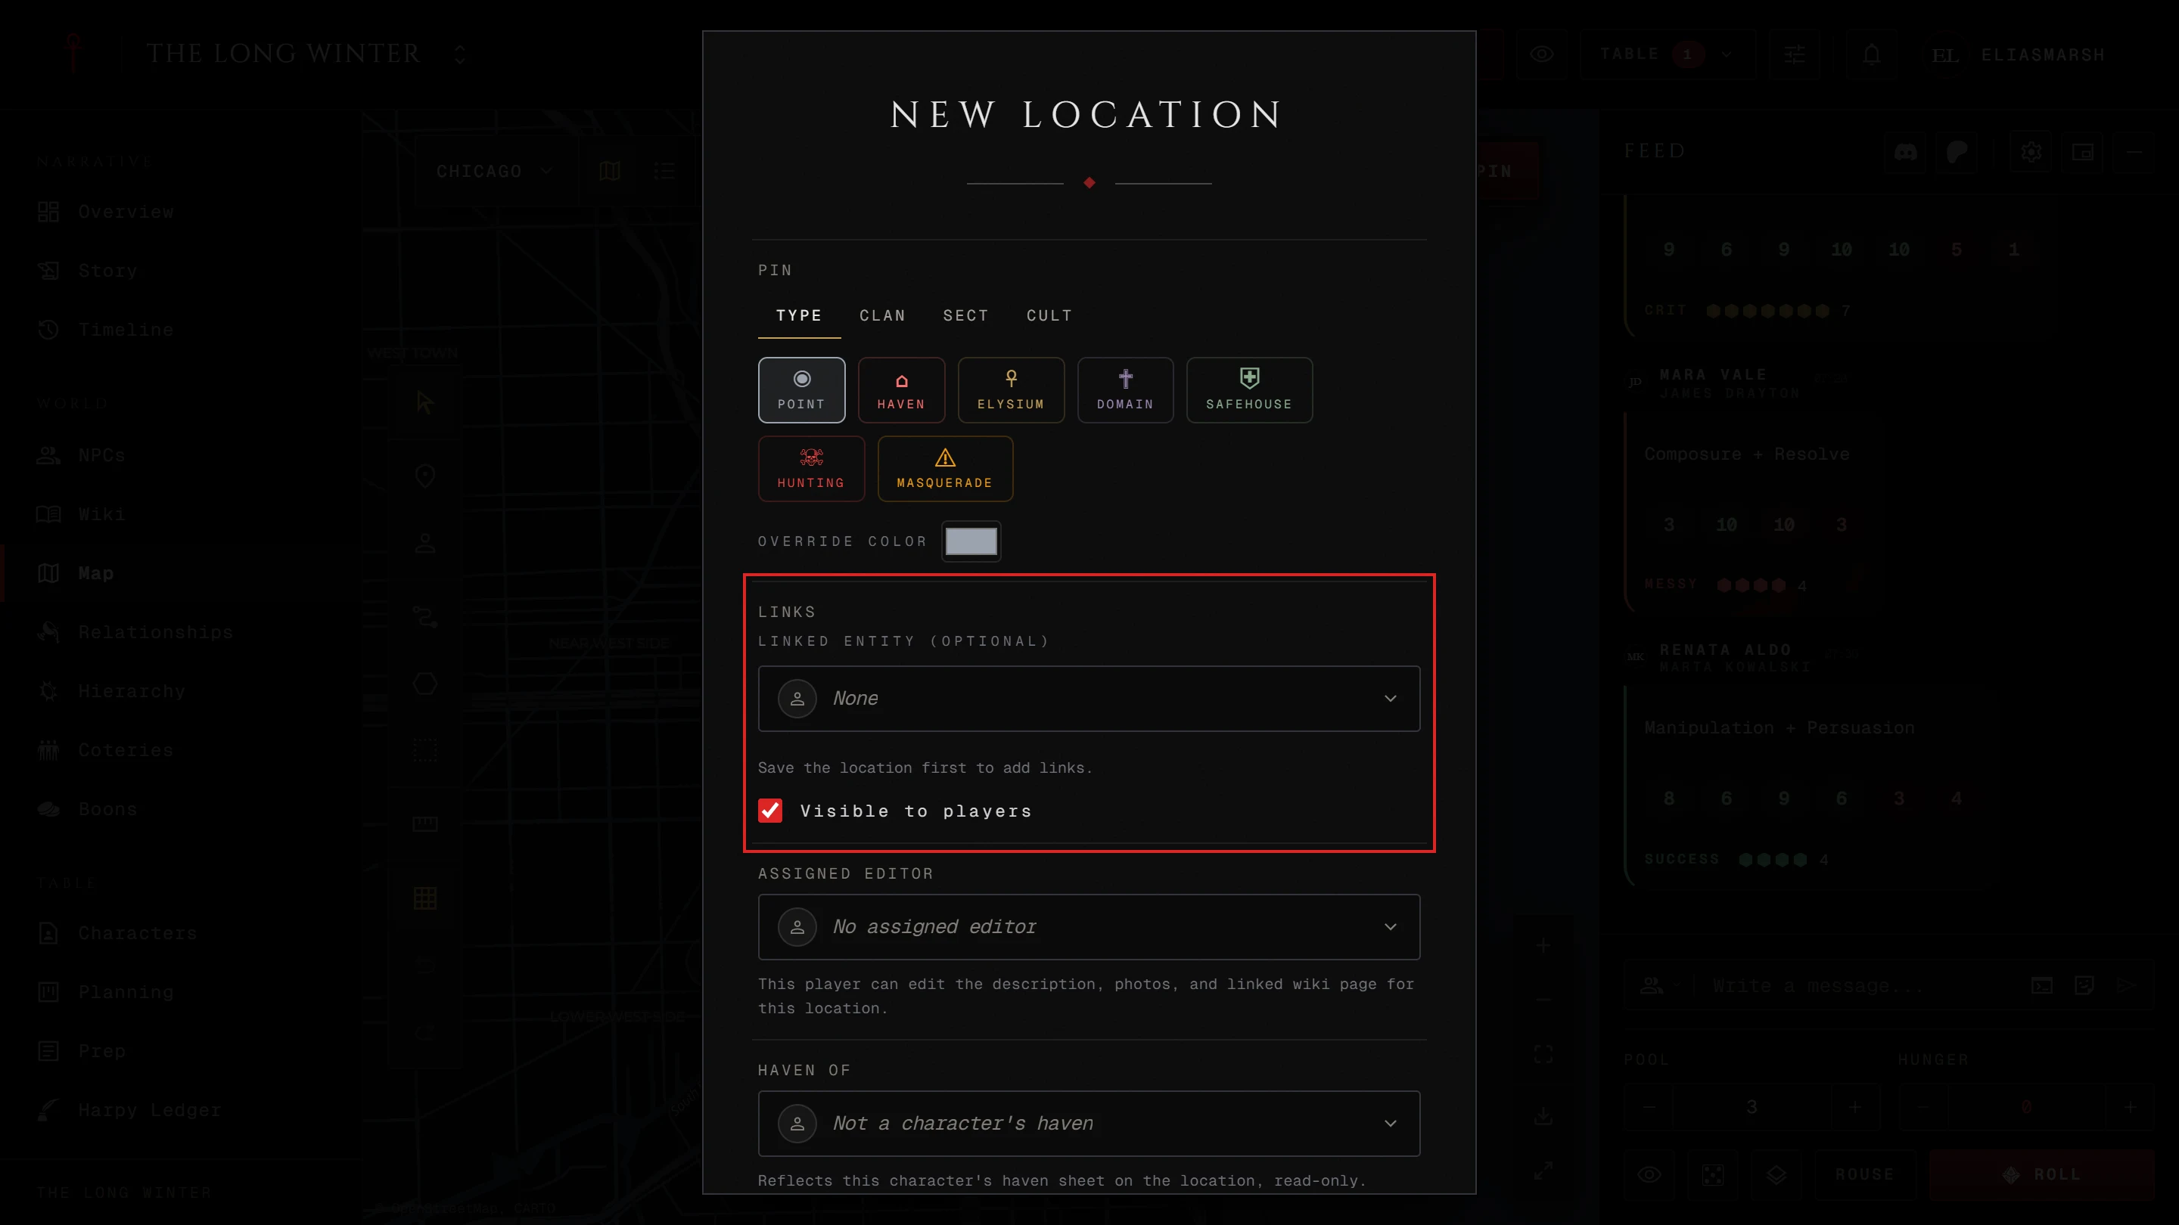Open the Haven Of dropdown
The width and height of the screenshot is (2179, 1225).
click(x=1089, y=1124)
